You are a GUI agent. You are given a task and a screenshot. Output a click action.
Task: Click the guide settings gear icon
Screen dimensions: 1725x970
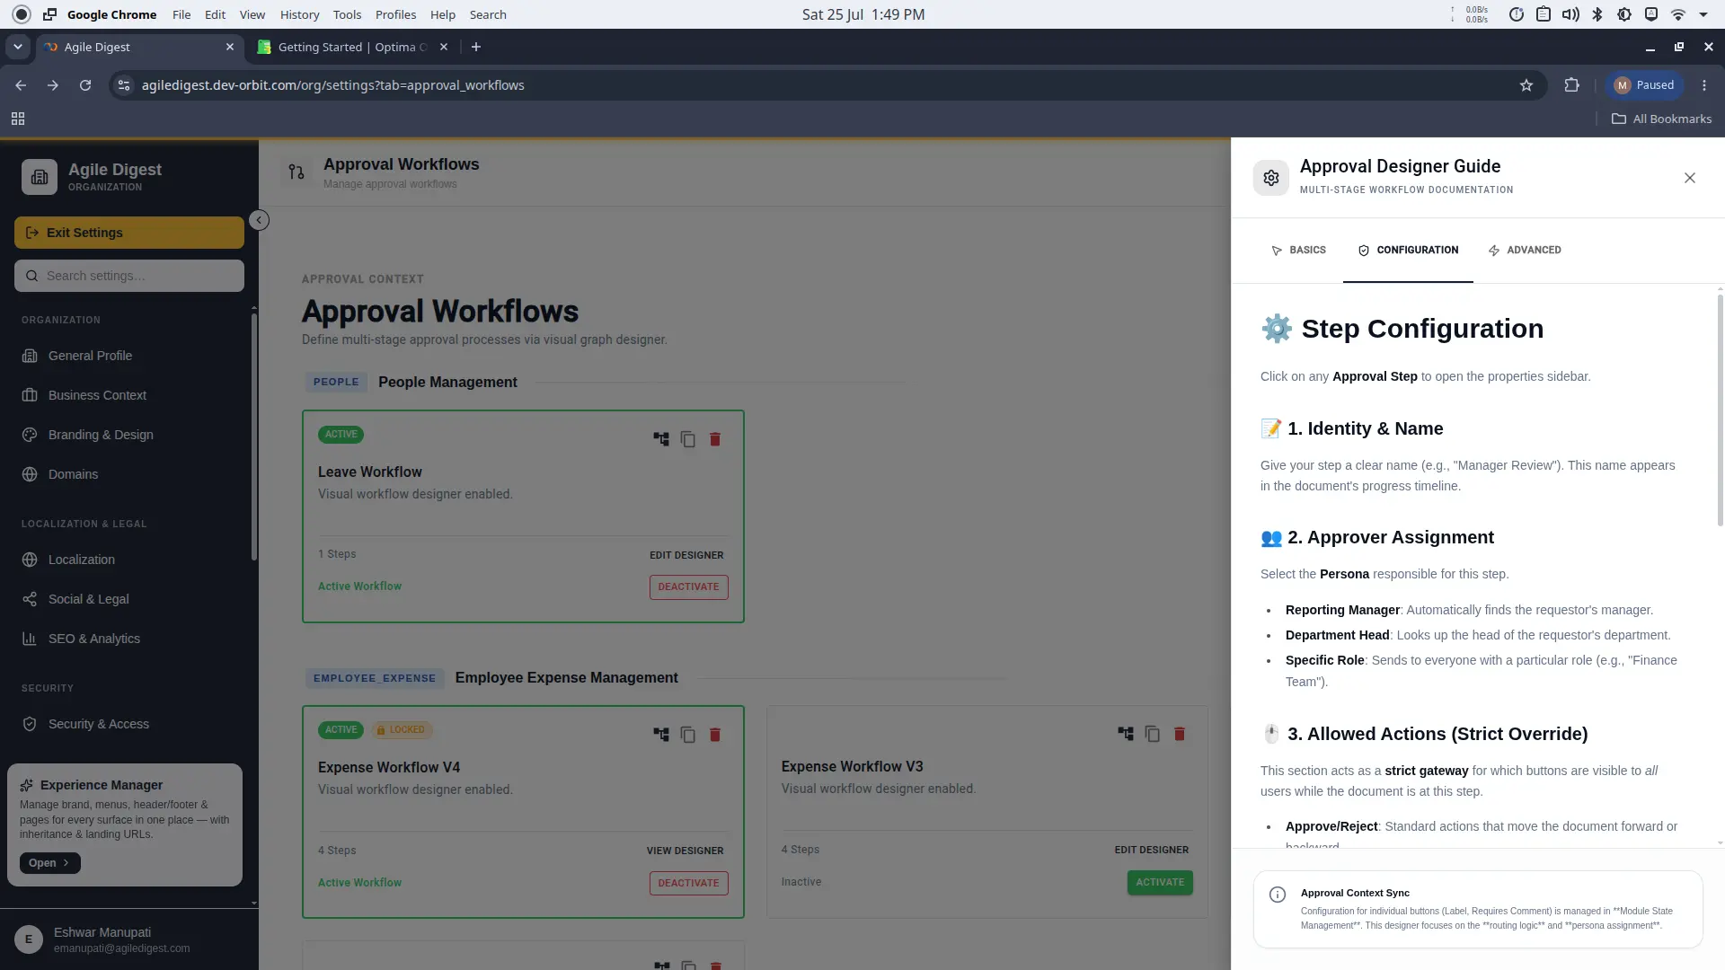1271,178
